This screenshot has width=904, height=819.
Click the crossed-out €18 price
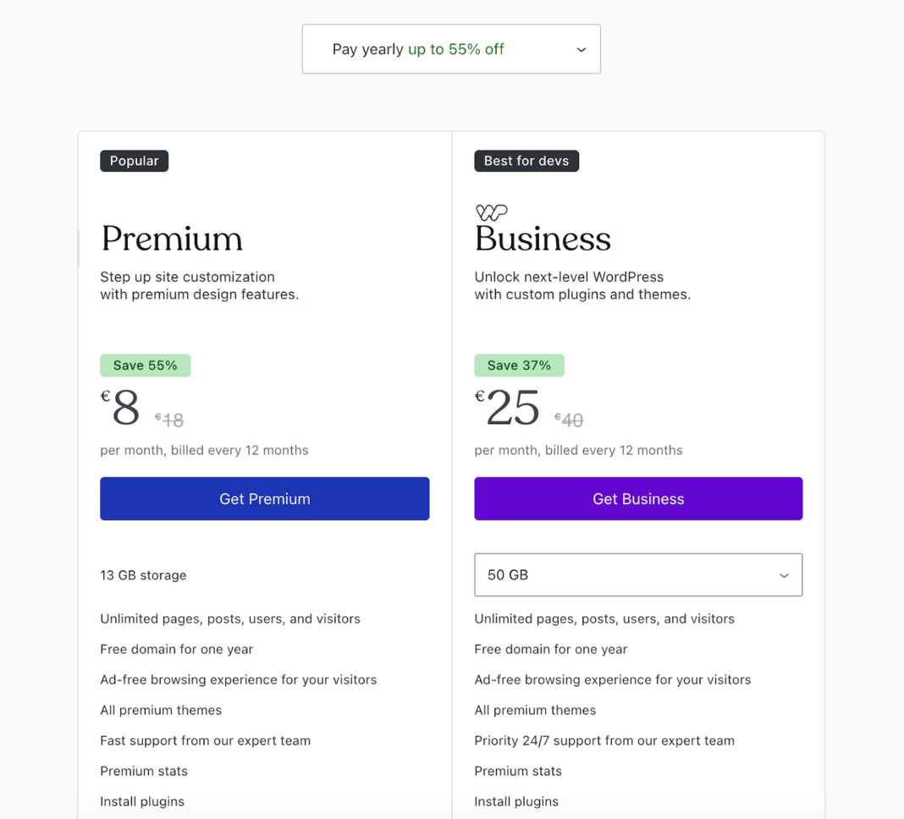click(169, 419)
